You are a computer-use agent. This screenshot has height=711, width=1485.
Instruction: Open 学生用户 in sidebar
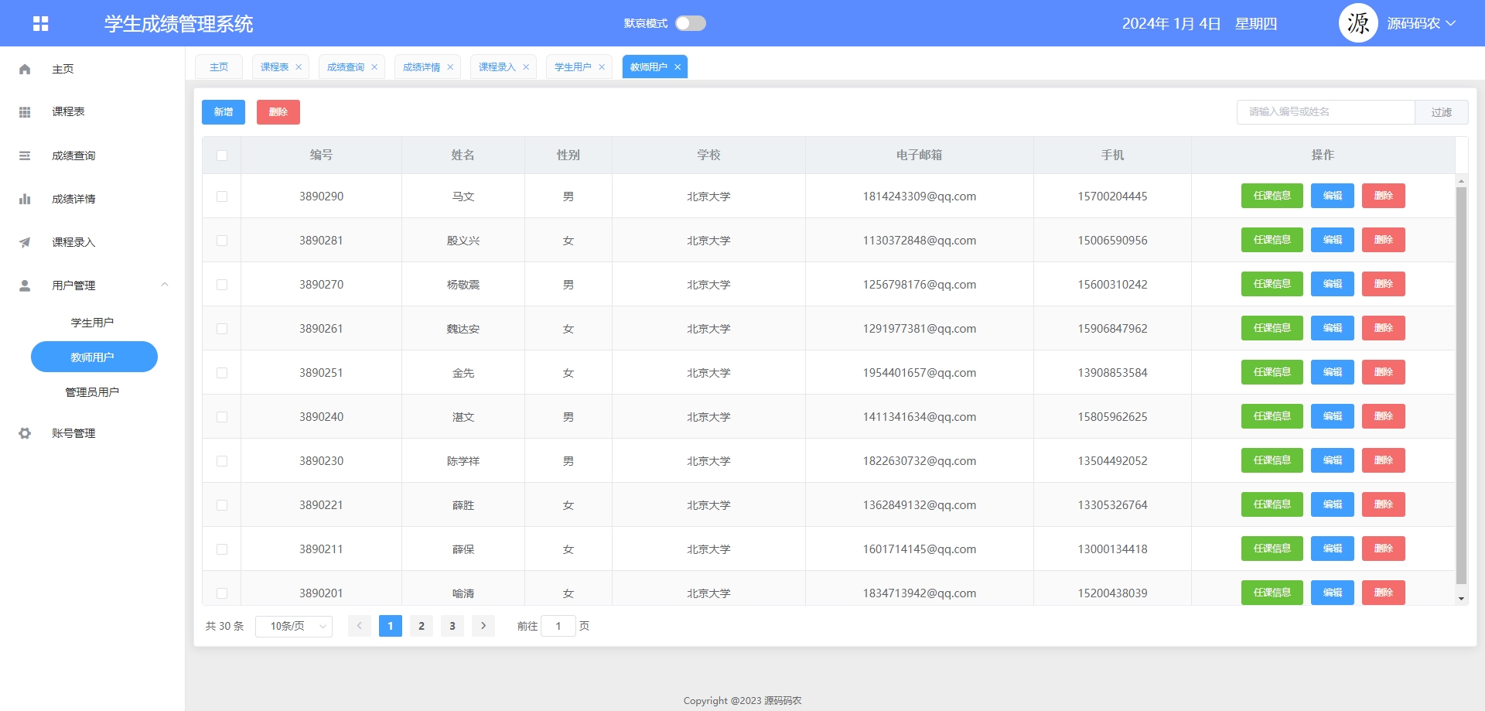tap(93, 323)
